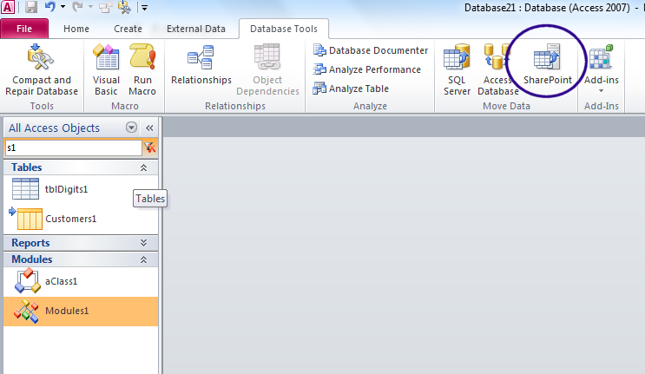Screen dimensions: 645x374
Task: Select the Customers1 linked table
Action: point(81,219)
